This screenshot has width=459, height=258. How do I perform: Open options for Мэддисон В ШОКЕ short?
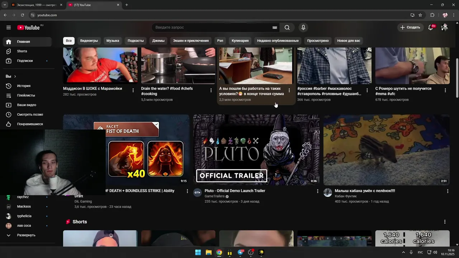pos(133,90)
